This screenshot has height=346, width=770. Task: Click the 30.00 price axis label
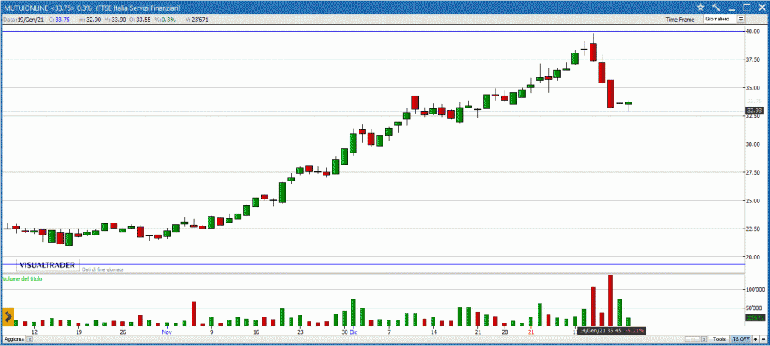click(753, 144)
